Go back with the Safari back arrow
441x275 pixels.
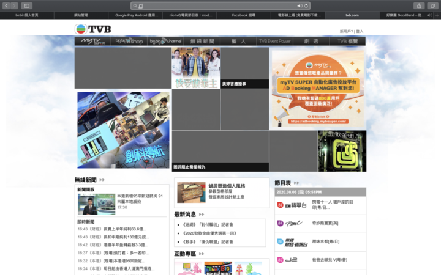6,5
